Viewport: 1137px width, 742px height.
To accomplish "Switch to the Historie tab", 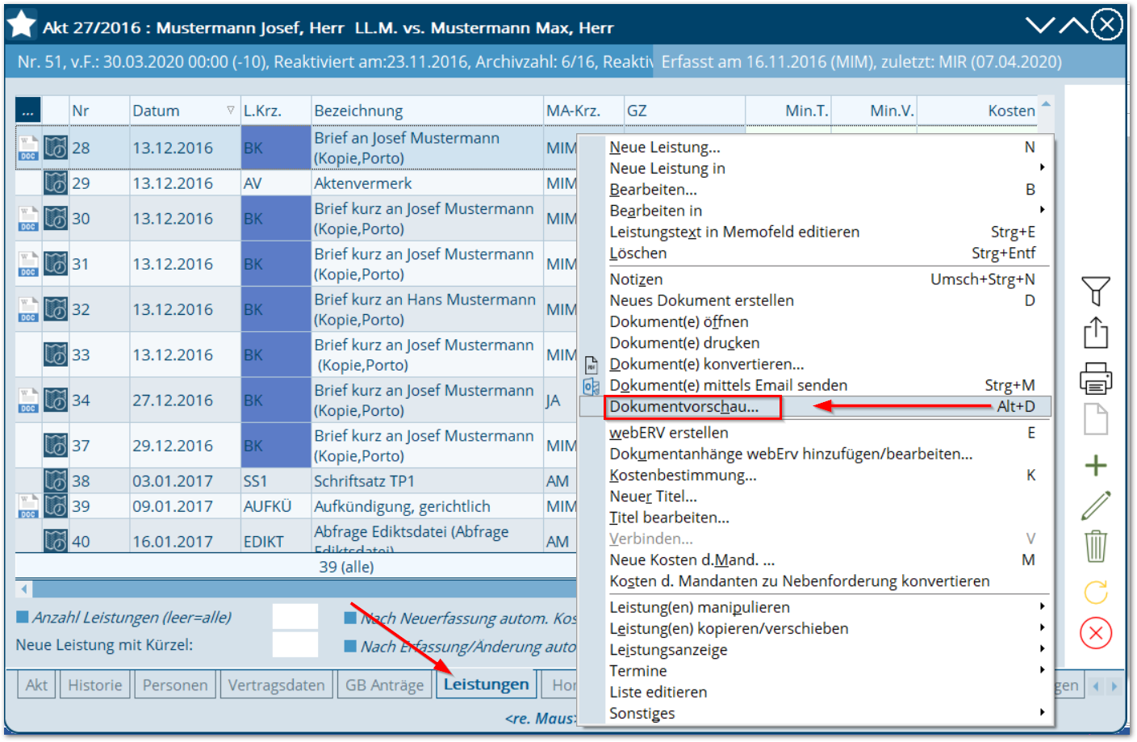I will (x=95, y=685).
